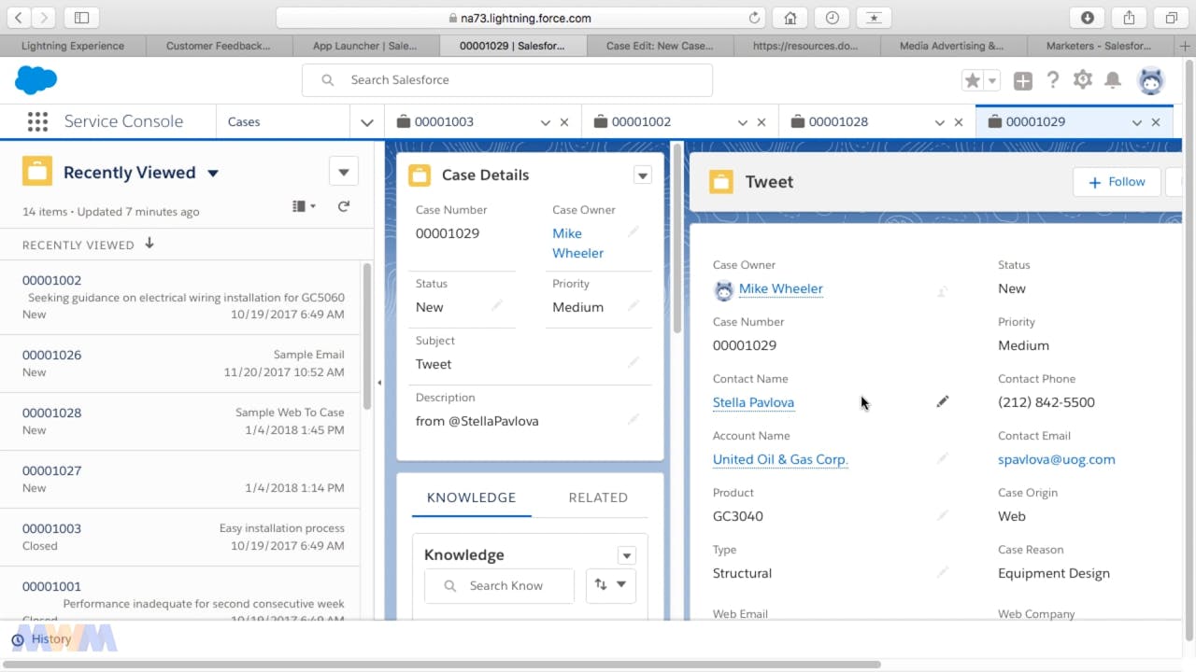Open the user profile avatar
1196x672 pixels.
[x=1151, y=80]
